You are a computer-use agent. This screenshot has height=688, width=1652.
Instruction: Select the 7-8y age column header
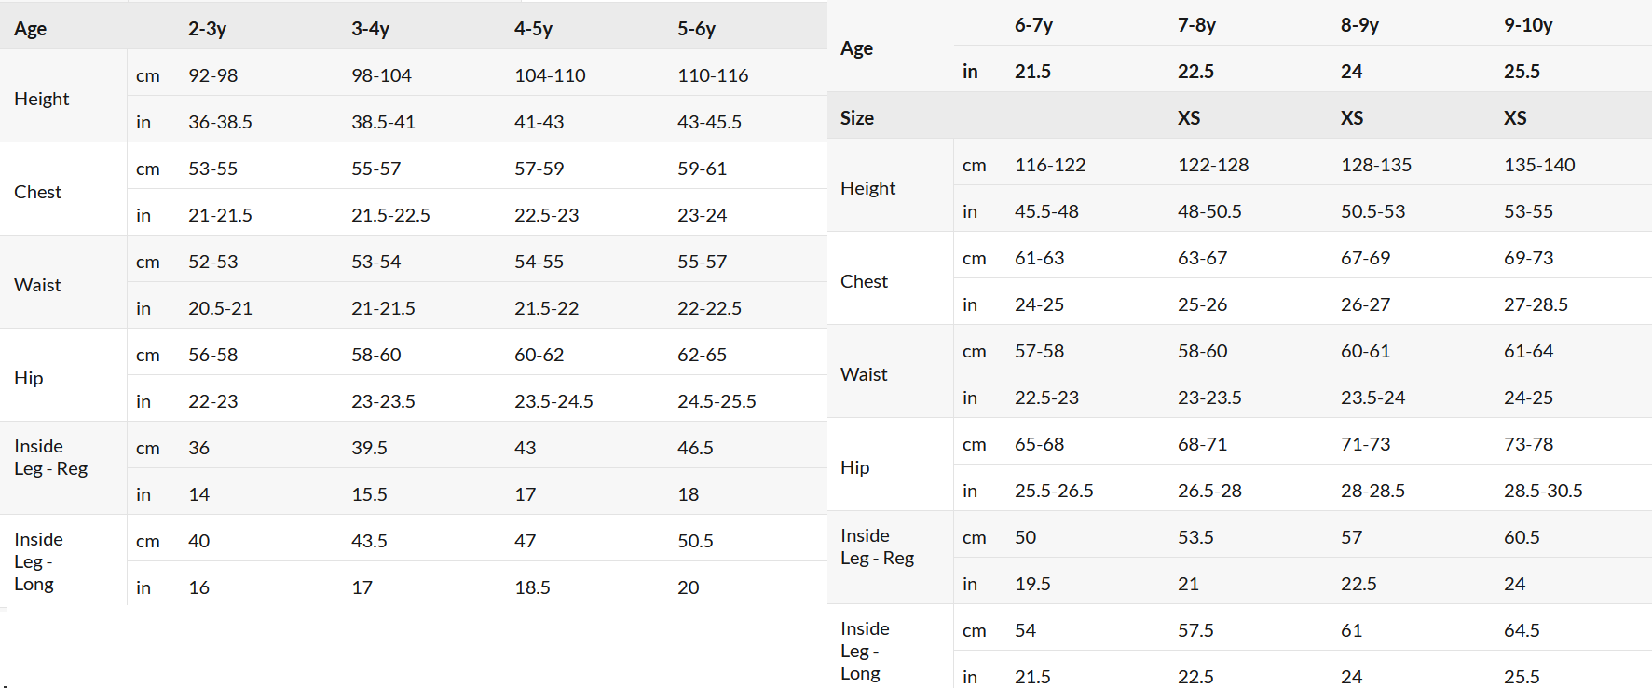pyautogui.click(x=1196, y=25)
